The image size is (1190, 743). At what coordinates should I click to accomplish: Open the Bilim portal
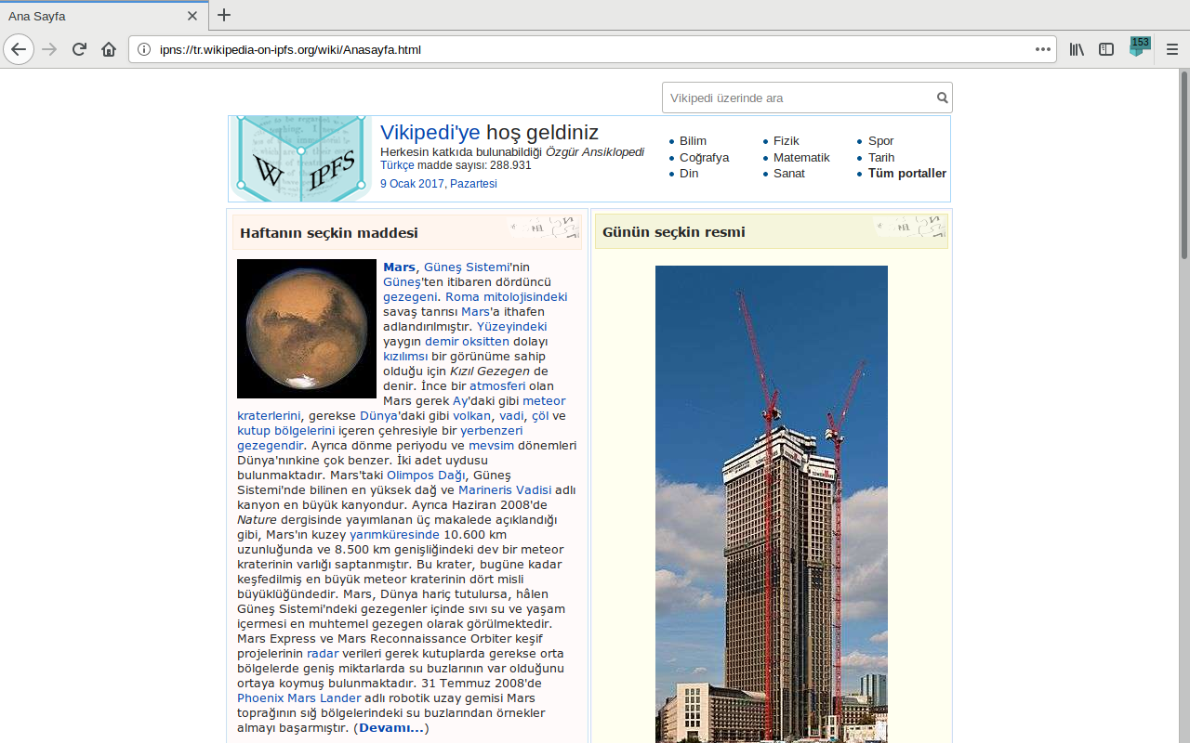click(693, 141)
